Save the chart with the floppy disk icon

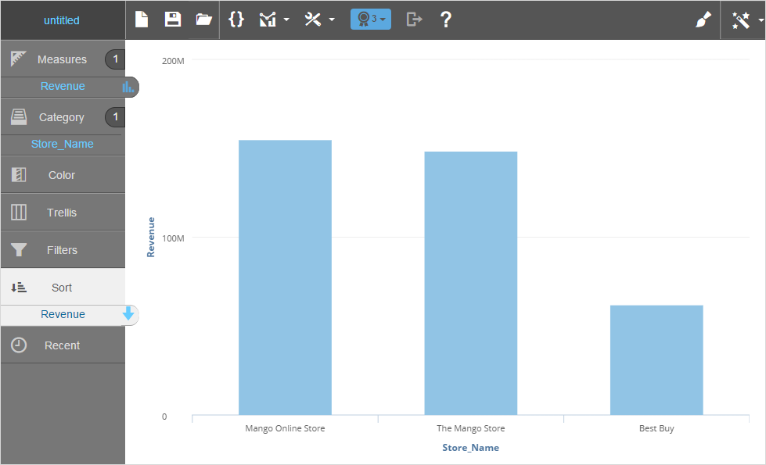coord(172,20)
